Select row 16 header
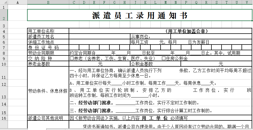This screenshot has height=130, width=253. [x=4, y=118]
